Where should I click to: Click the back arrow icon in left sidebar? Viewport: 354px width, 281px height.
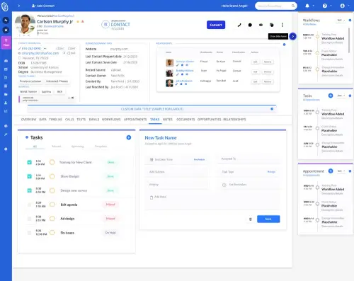(x=6, y=21)
